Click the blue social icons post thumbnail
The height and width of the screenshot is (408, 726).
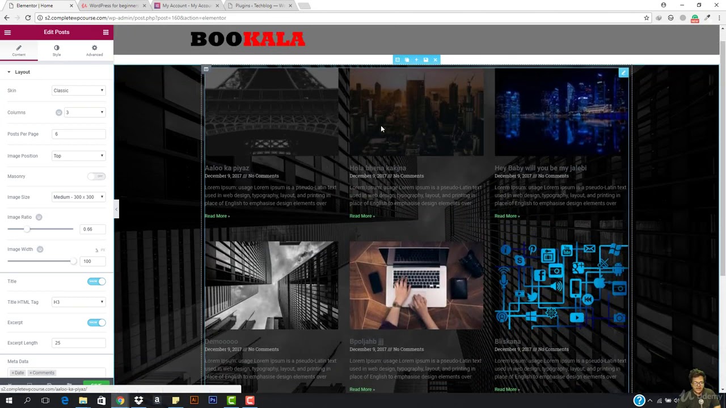[562, 286]
